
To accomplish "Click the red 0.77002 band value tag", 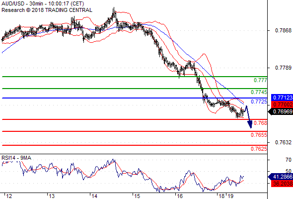I will click(282, 104).
